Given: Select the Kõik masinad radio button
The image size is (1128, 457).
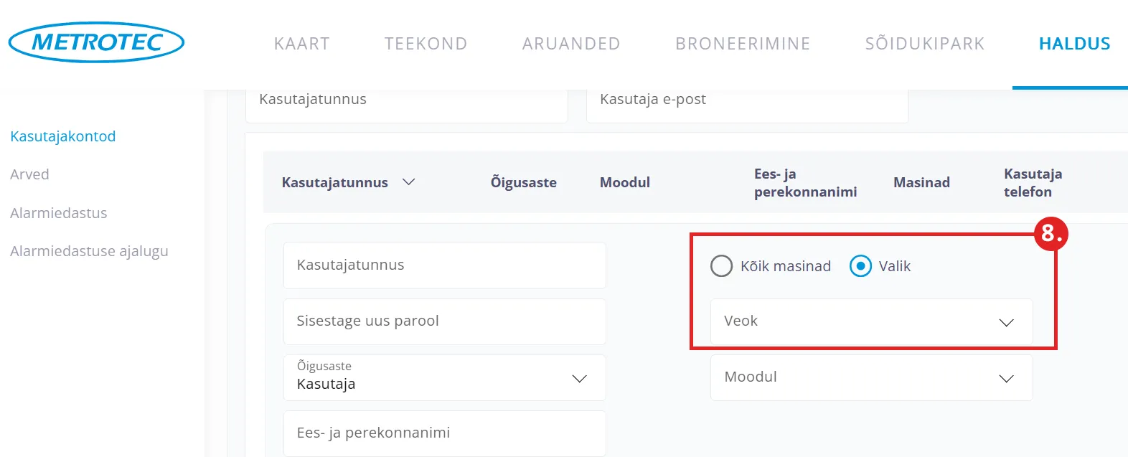Looking at the screenshot, I should coord(721,266).
